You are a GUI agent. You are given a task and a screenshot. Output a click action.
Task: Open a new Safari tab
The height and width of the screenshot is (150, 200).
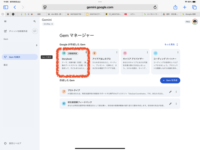click(x=185, y=7)
